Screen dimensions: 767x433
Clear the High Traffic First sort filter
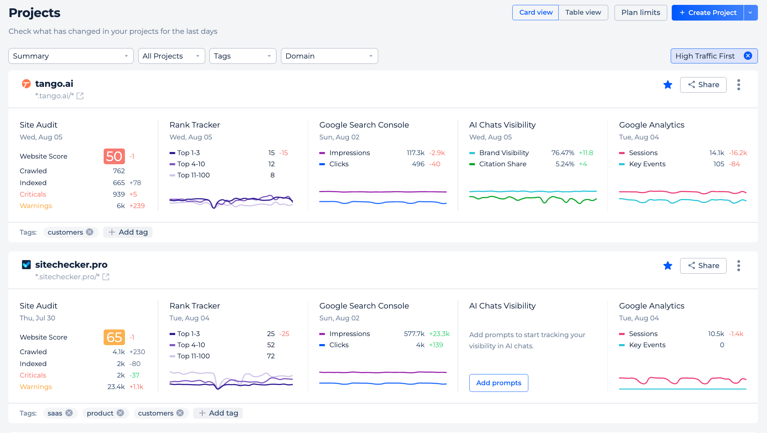748,56
